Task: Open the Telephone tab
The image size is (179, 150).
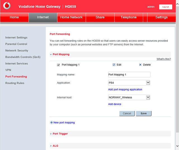Action: click(129, 17)
